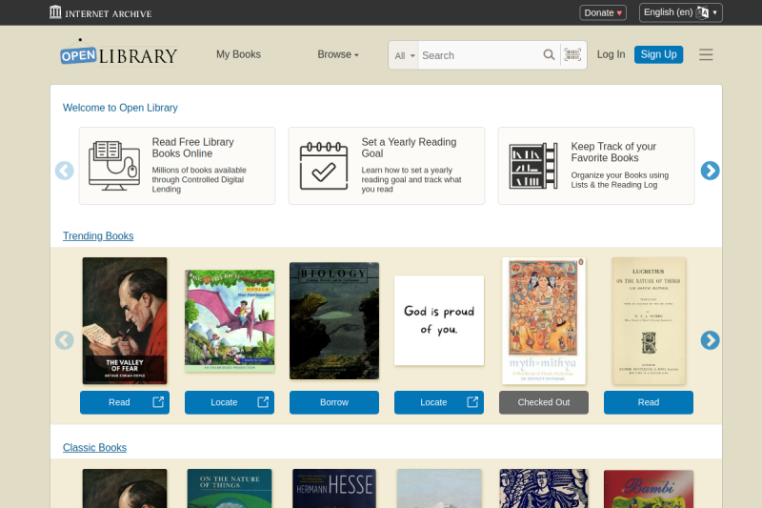Click Locate under Magic Tree House book
Viewport: 762px width, 508px height.
point(230,402)
